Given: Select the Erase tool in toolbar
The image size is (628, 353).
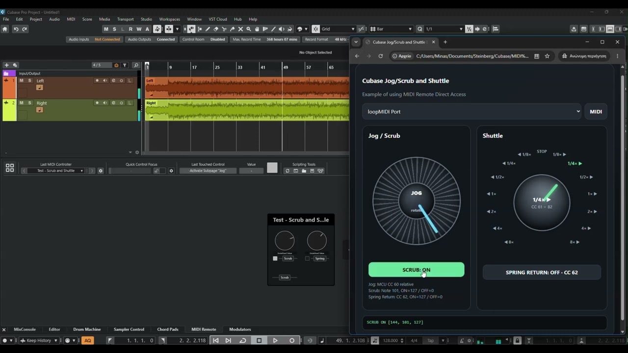Looking at the screenshot, I should pyautogui.click(x=216, y=29).
